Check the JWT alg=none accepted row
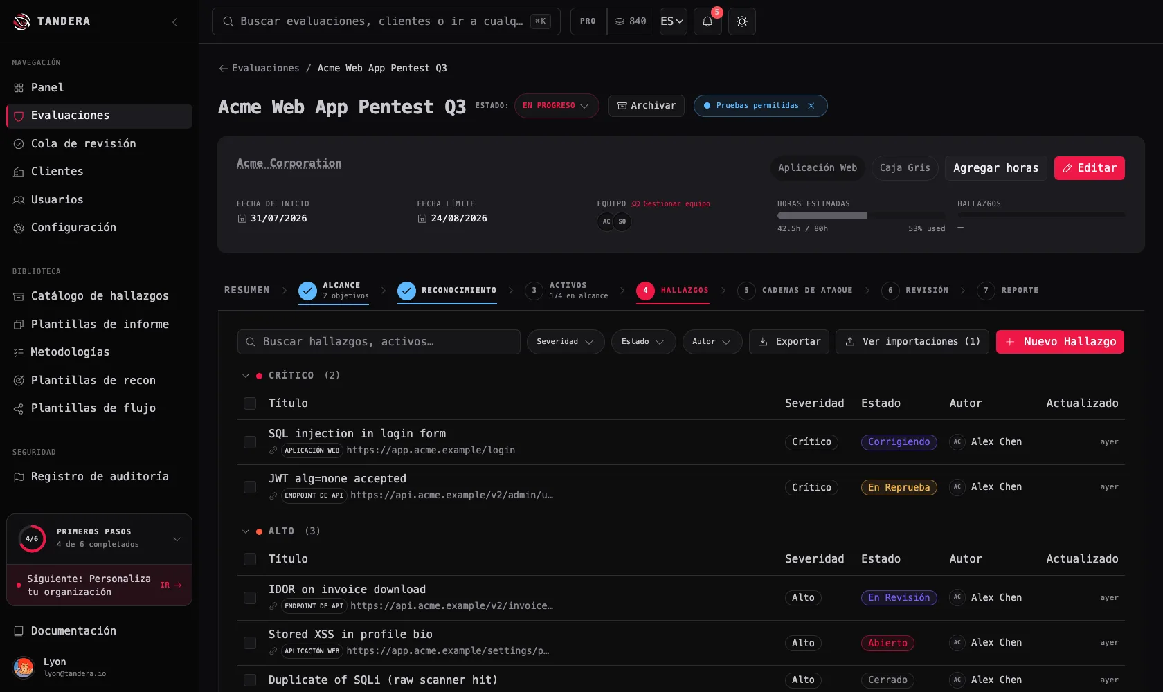Viewport: 1163px width, 692px height. point(250,487)
